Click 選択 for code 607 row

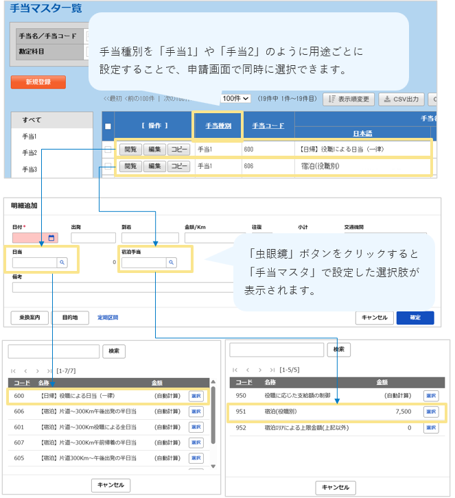click(x=196, y=442)
